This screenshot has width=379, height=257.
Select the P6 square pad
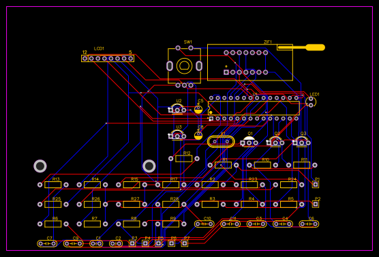172,243
